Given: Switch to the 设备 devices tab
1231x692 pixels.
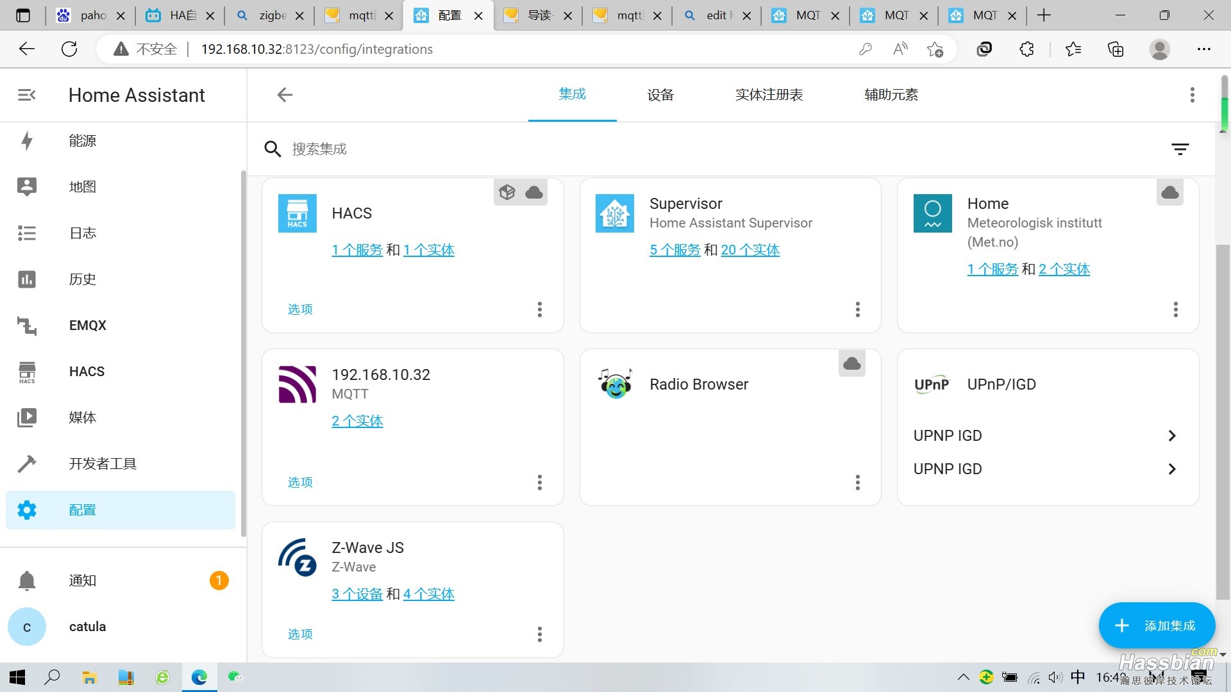Looking at the screenshot, I should [x=660, y=95].
